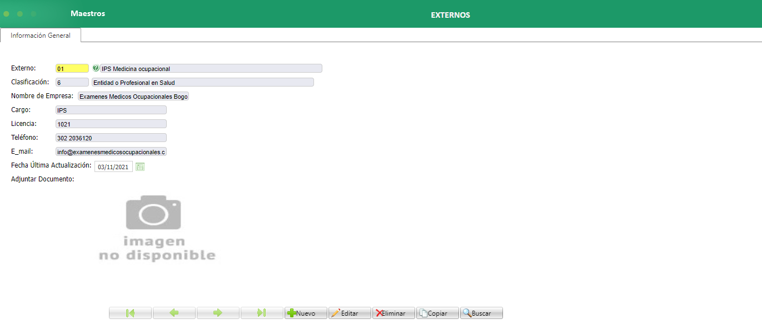This screenshot has width=762, height=329.
Task: Click the Copiar button
Action: pyautogui.click(x=437, y=313)
